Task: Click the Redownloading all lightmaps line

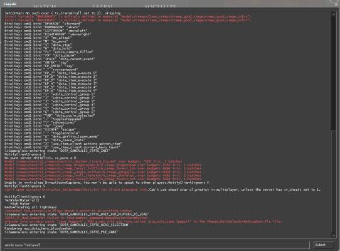Action: (x=30, y=207)
